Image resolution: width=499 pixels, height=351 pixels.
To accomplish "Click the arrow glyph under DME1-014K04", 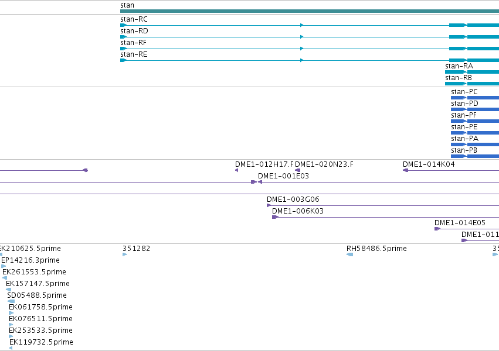I will (405, 170).
